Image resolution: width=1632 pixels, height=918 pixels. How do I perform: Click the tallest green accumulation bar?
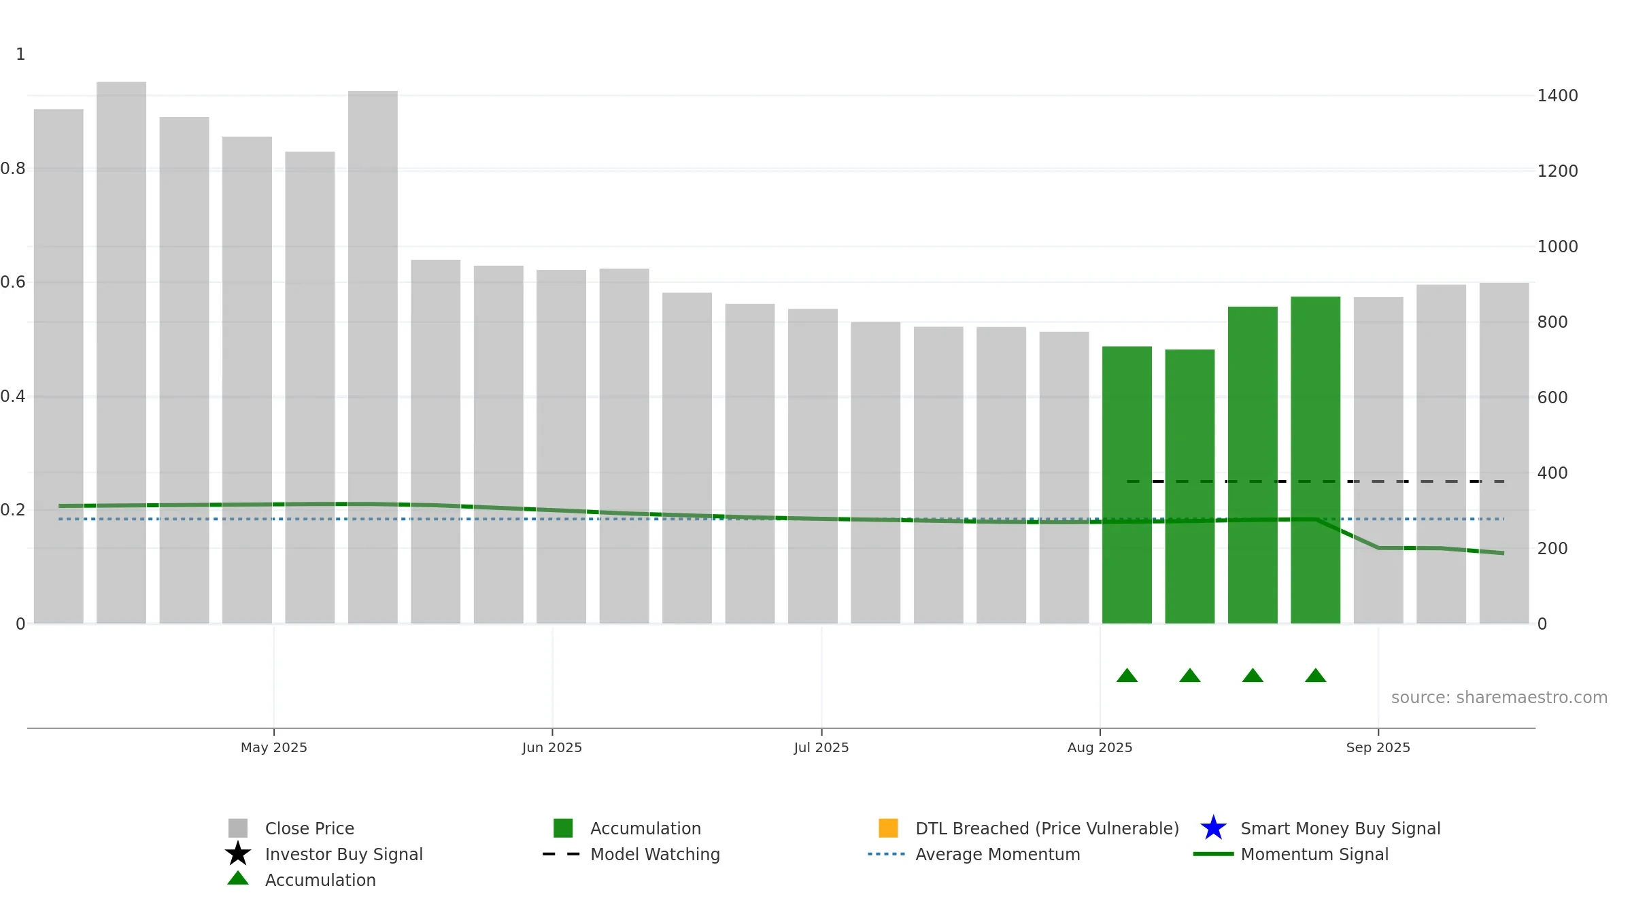(1315, 460)
